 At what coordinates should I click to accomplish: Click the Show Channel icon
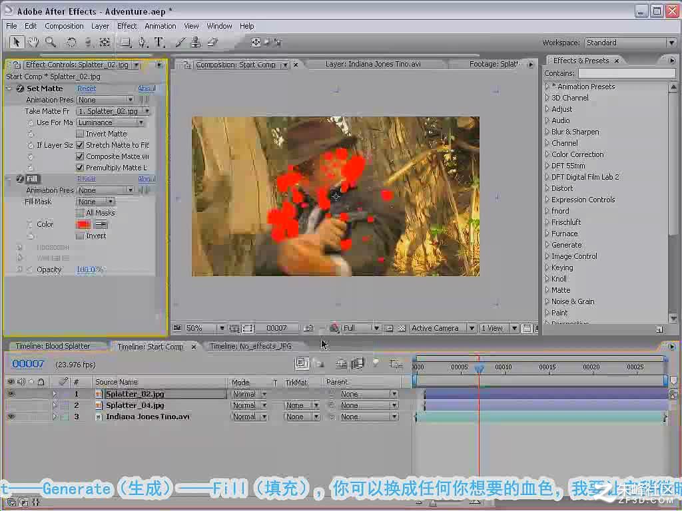coord(334,328)
